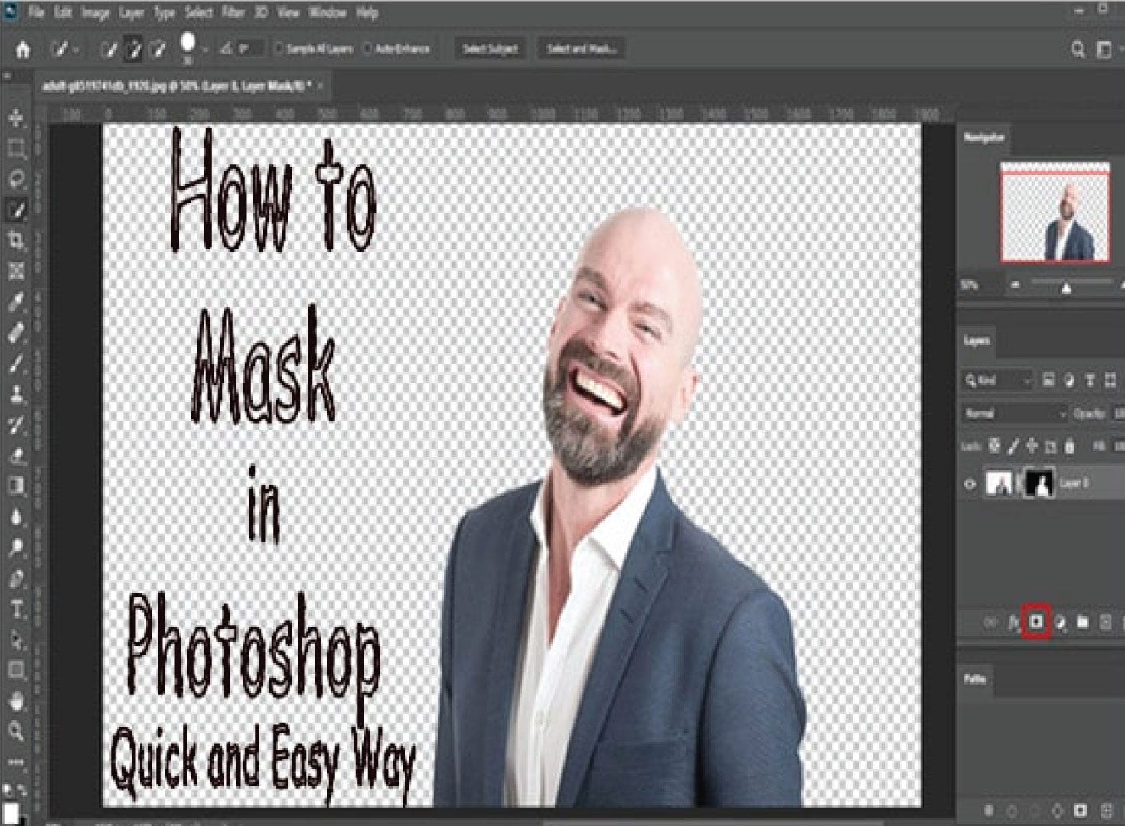Viewport: 1125px width, 826px height.
Task: Select the Crop tool
Action: click(16, 240)
